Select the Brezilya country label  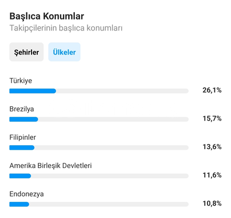point(22,109)
